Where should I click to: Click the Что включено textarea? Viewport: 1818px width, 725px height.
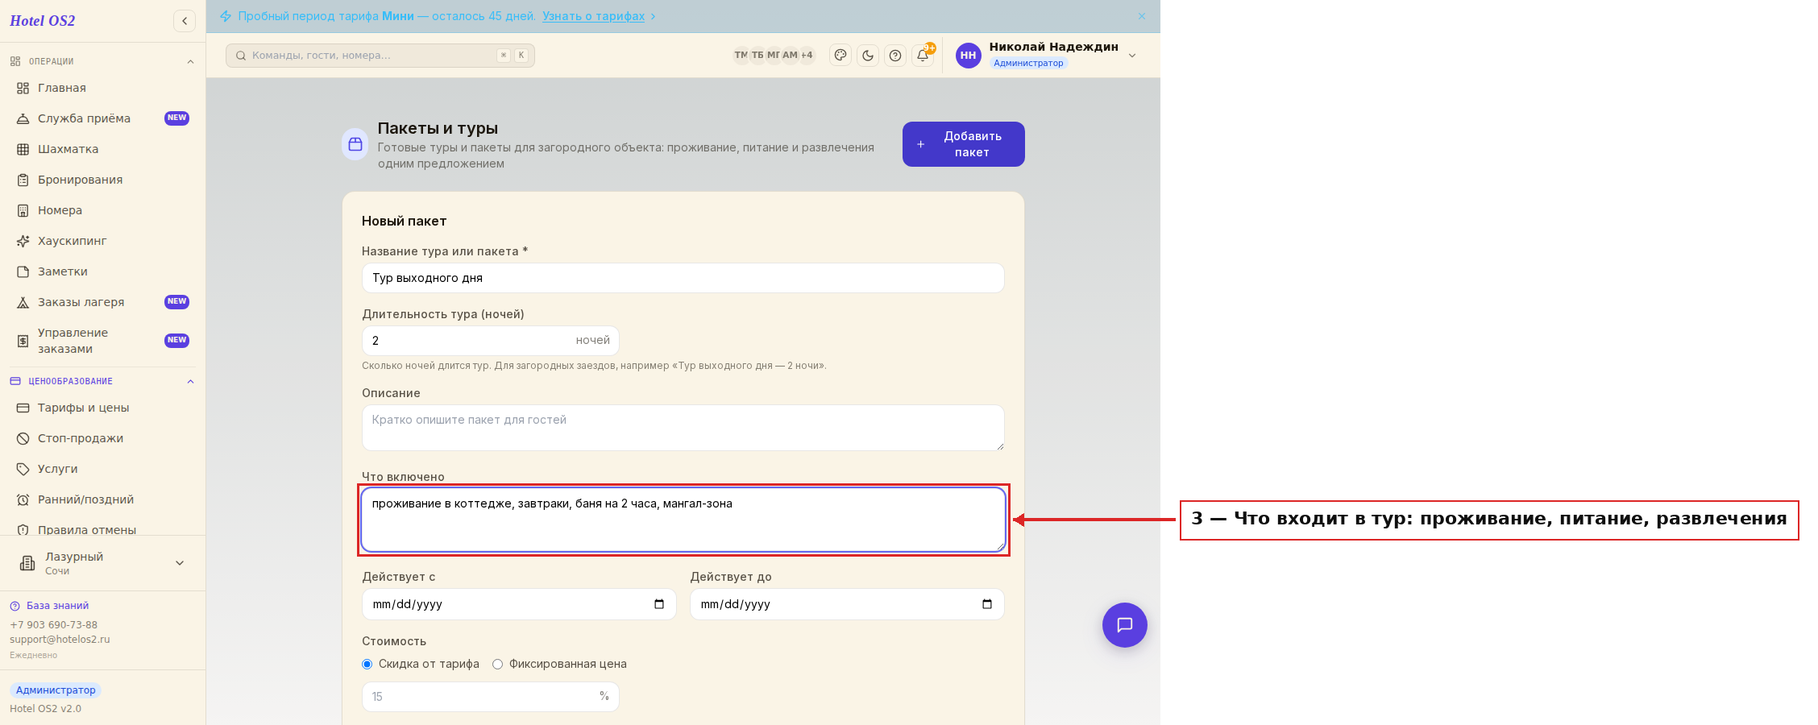683,520
